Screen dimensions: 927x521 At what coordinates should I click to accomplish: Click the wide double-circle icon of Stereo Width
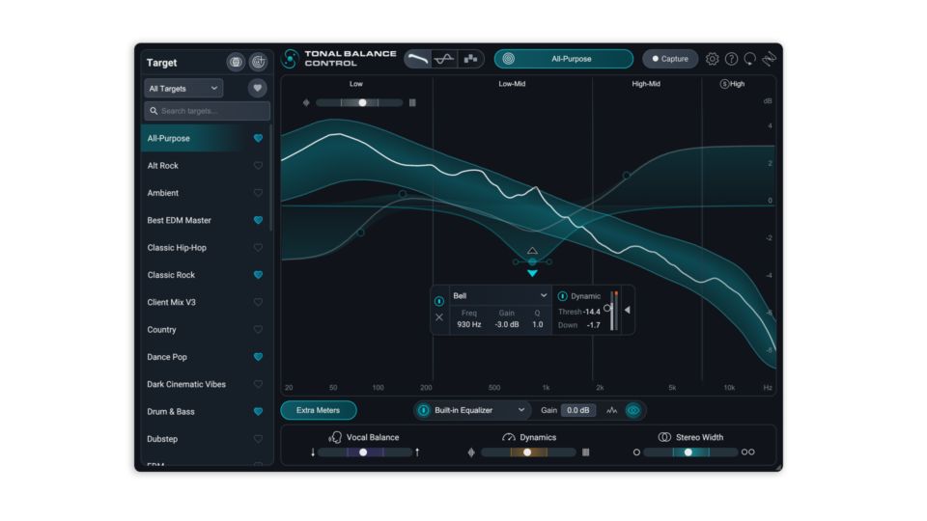747,452
